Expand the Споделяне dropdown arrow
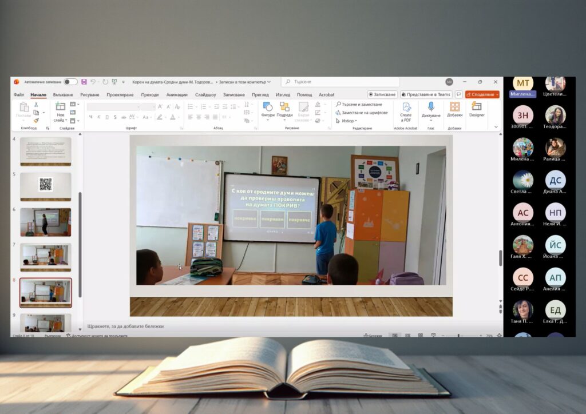This screenshot has height=414, width=586. pyautogui.click(x=497, y=94)
